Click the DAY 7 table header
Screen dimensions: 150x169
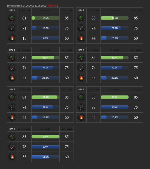click(12, 129)
